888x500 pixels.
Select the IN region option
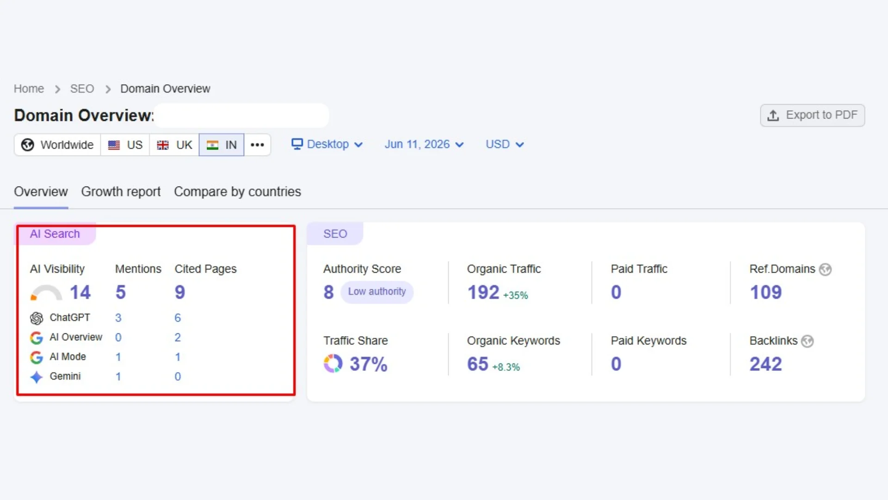click(222, 145)
